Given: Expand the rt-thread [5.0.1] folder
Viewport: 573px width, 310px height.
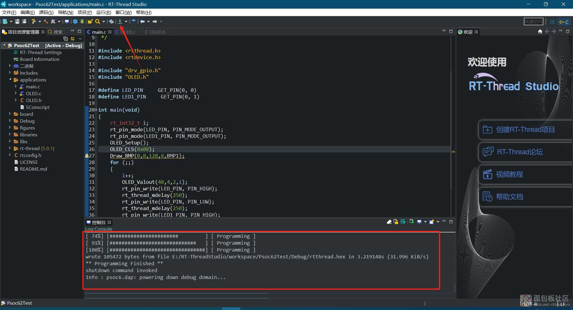Looking at the screenshot, I should pyautogui.click(x=10, y=148).
